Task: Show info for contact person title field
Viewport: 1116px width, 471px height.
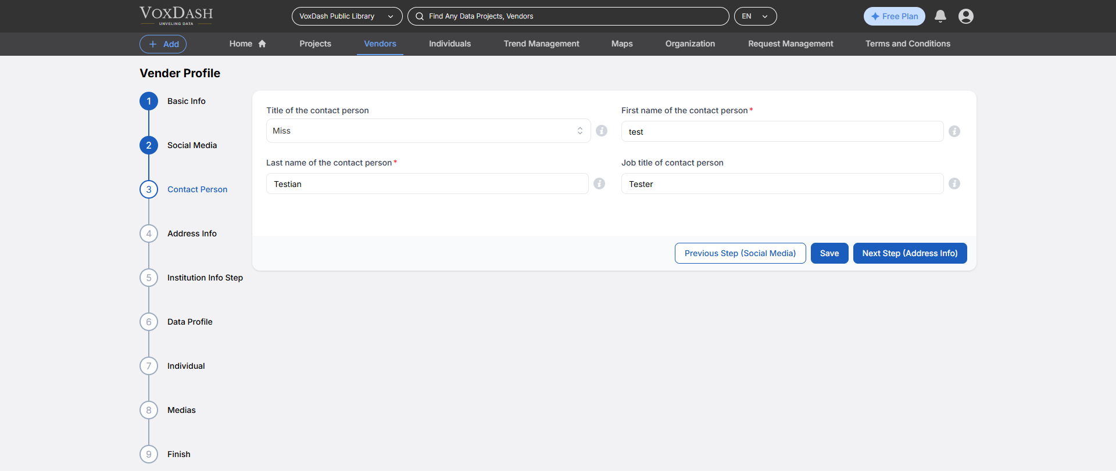Action: click(x=602, y=131)
